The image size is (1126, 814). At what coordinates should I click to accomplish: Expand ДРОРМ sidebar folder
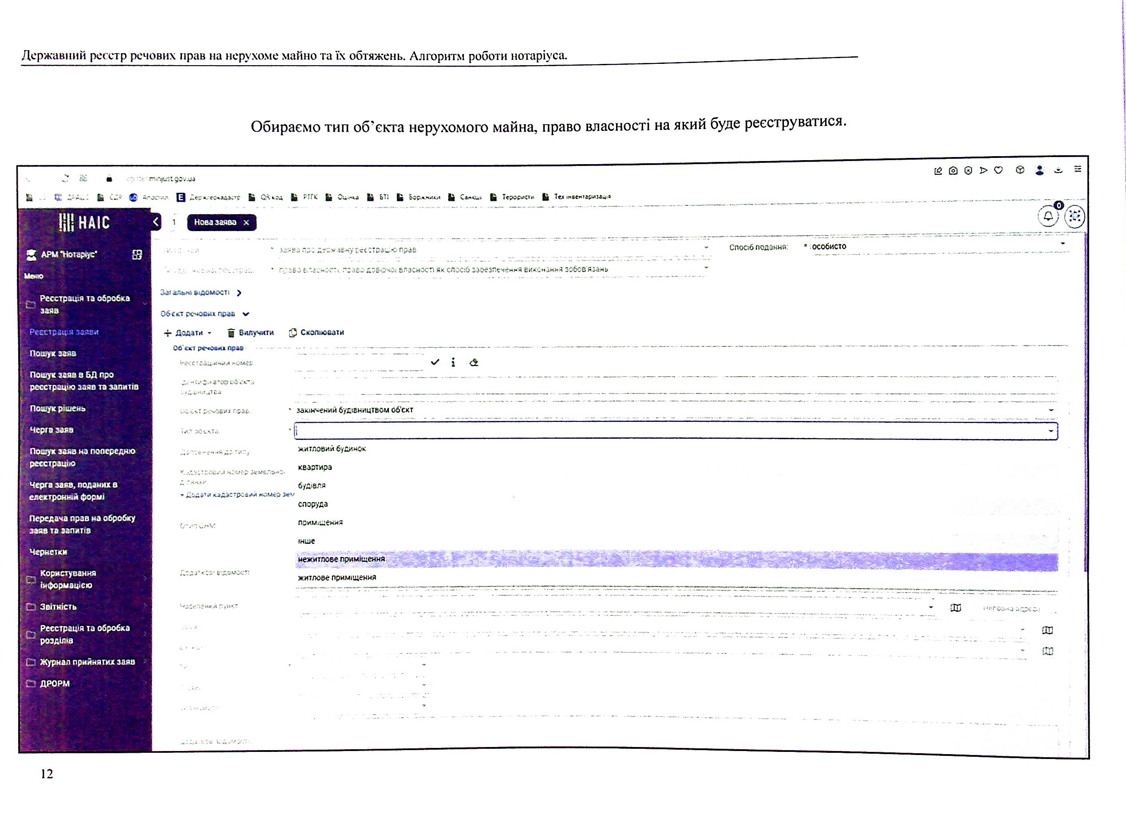click(x=86, y=684)
